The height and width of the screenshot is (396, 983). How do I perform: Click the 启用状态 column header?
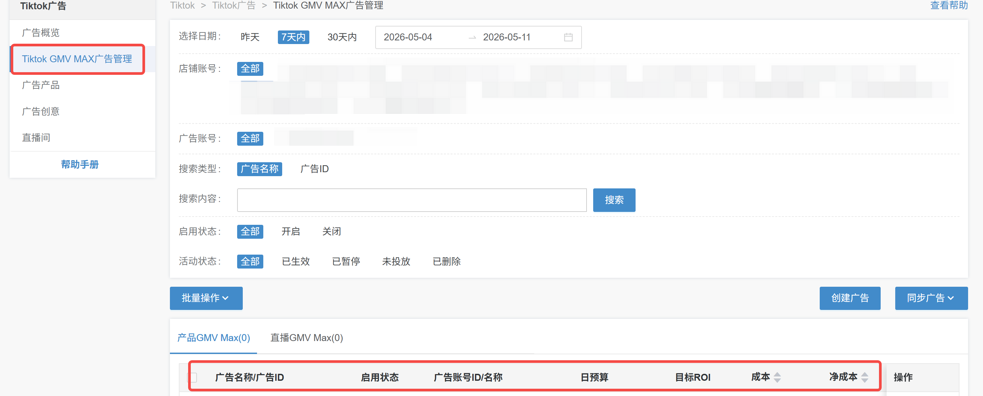coord(380,377)
